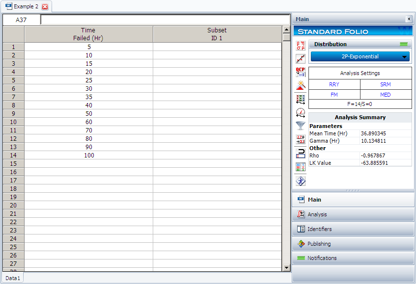Switch to the Analysis panel page
This screenshot has width=416, height=284.
pyautogui.click(x=353, y=214)
